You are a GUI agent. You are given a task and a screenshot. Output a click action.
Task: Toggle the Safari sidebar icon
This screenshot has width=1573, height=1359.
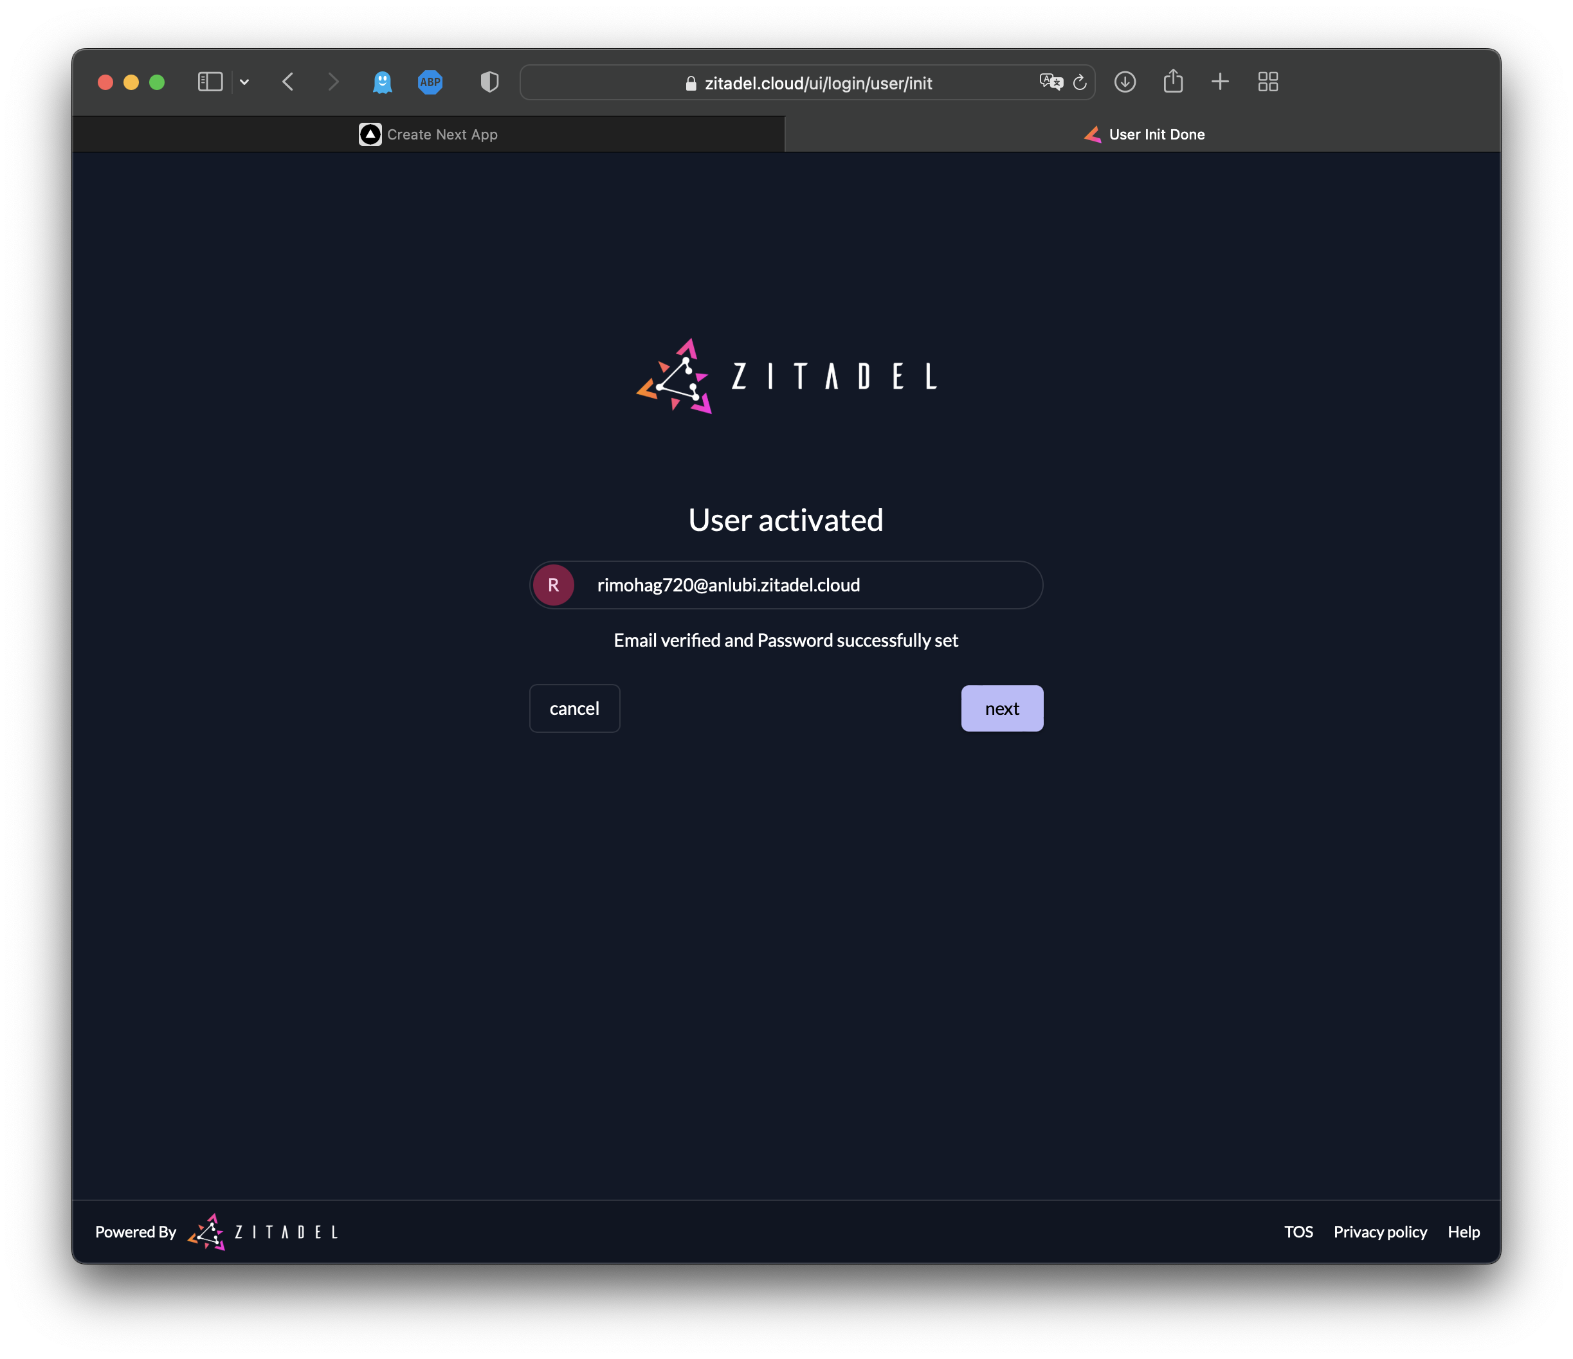210,82
